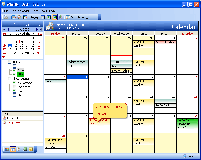Uncheck the Jack user checkbox
Screen dimensions: 201x160
click(14, 66)
